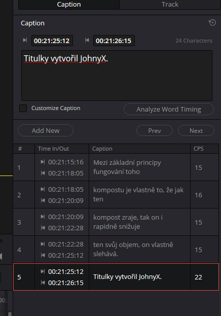Select caption text 'ten svůj objem, on vlastně slehává.'
The image size is (221, 316).
(x=133, y=249)
